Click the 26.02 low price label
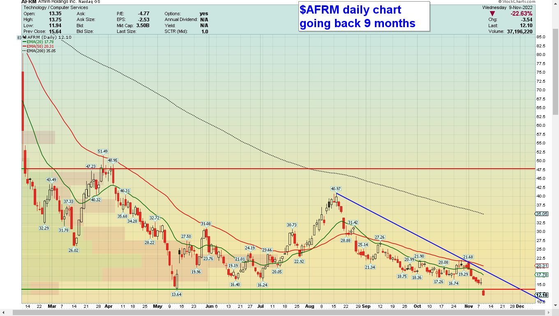 click(74, 250)
